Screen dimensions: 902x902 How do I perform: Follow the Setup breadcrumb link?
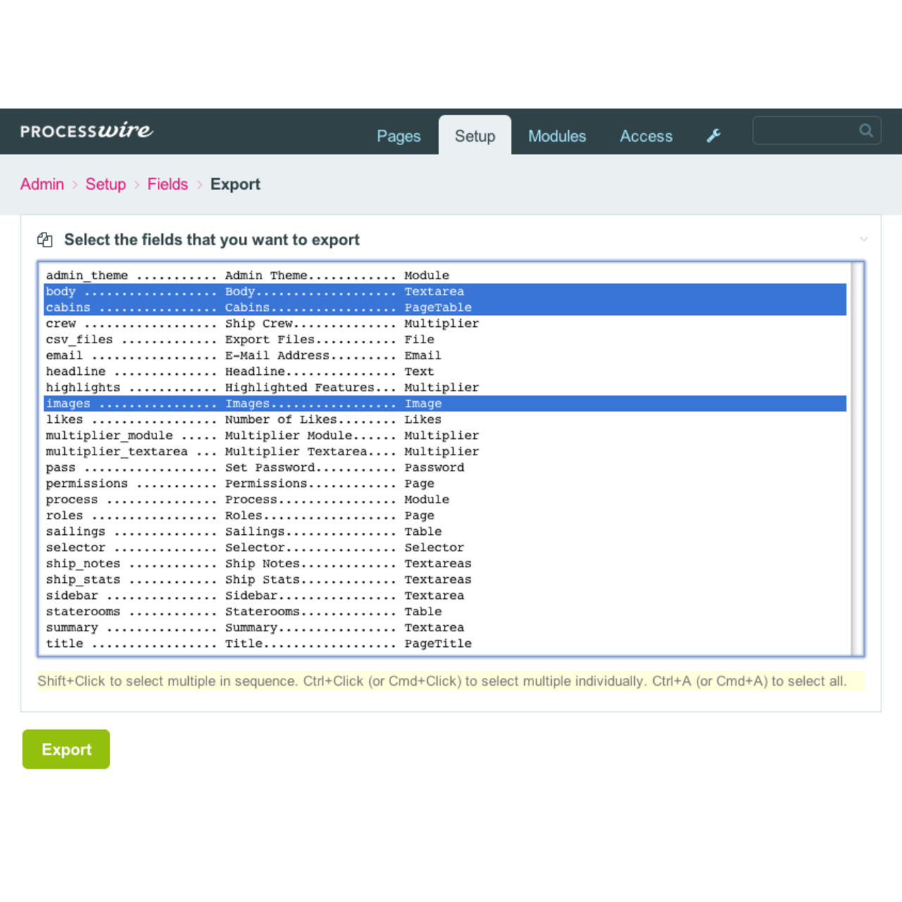106,185
